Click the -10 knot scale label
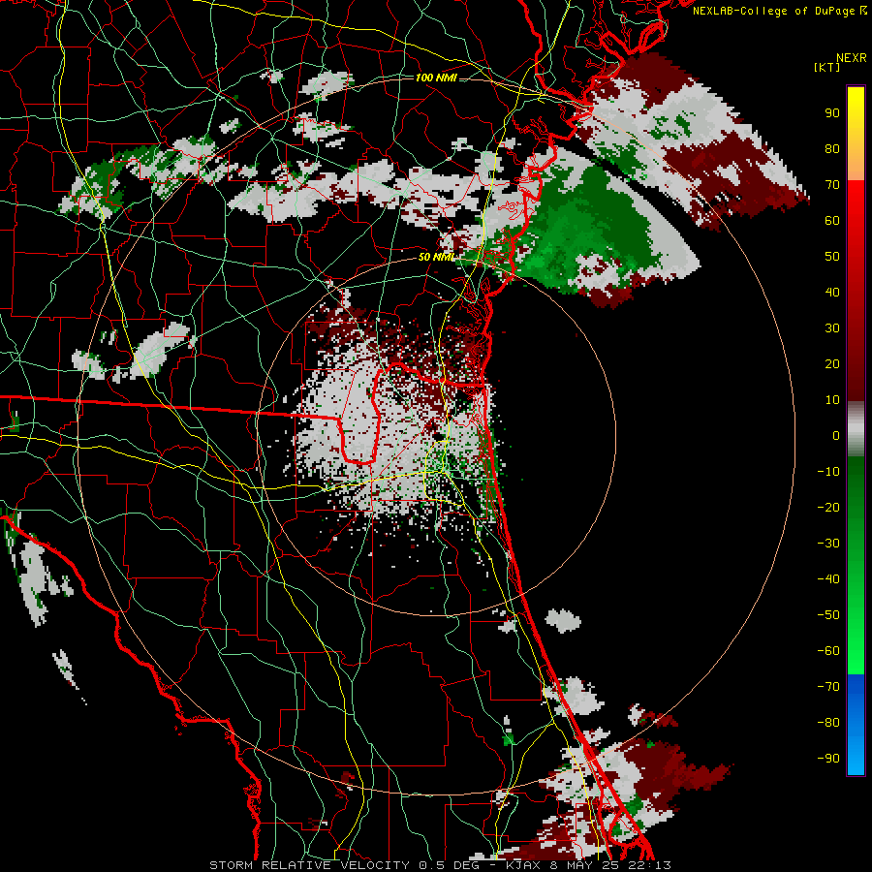Screen dimensions: 872x872 click(828, 472)
